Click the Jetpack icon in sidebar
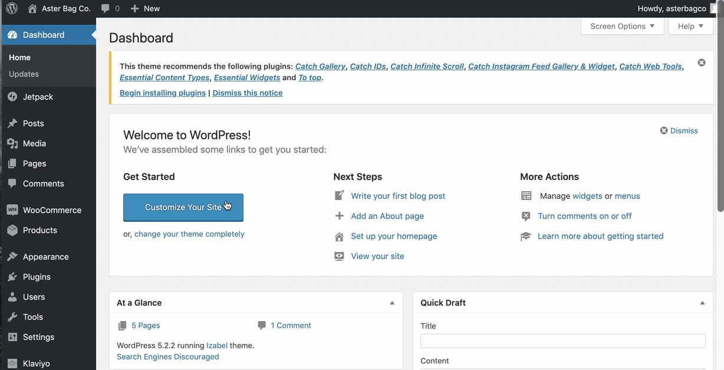Image resolution: width=724 pixels, height=370 pixels. pos(12,97)
